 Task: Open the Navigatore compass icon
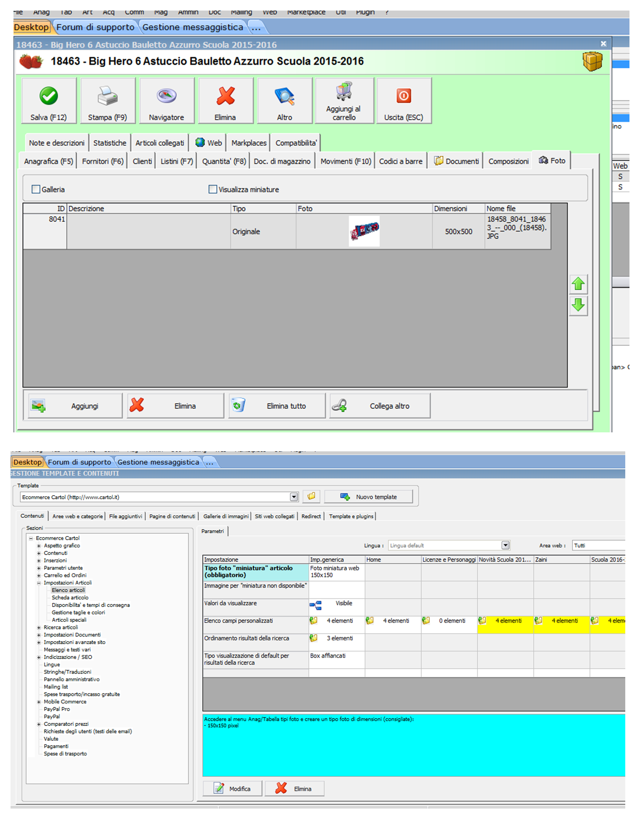pyautogui.click(x=166, y=96)
